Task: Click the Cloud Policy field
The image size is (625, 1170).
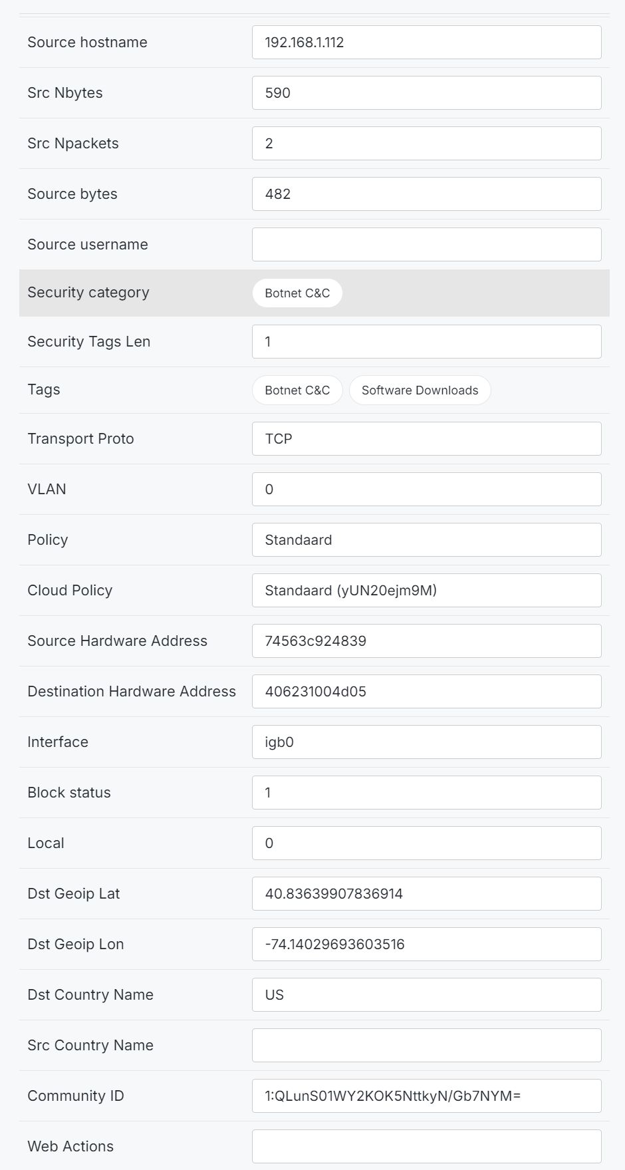Action: coord(427,591)
